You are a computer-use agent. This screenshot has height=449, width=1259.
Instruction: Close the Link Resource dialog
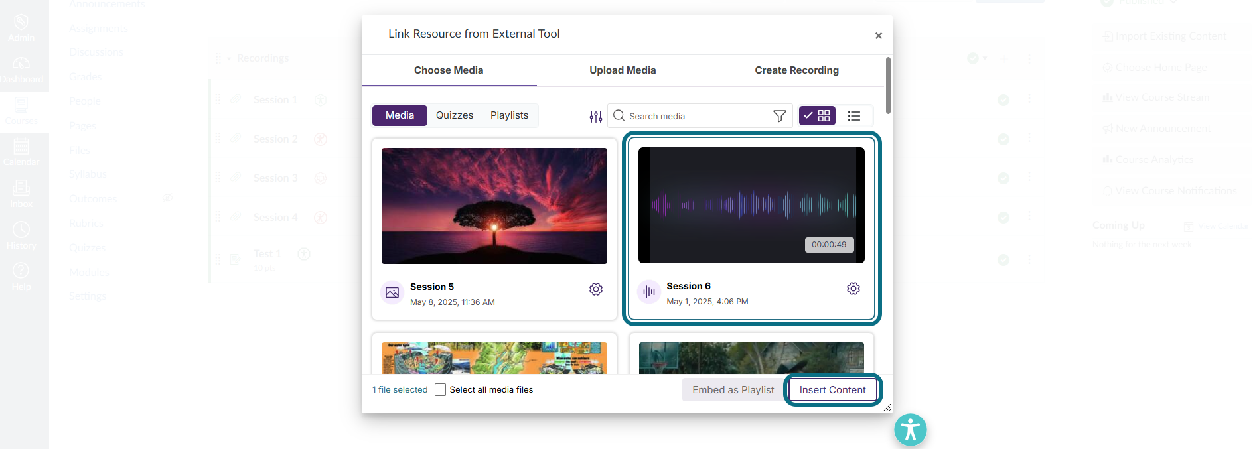click(878, 36)
